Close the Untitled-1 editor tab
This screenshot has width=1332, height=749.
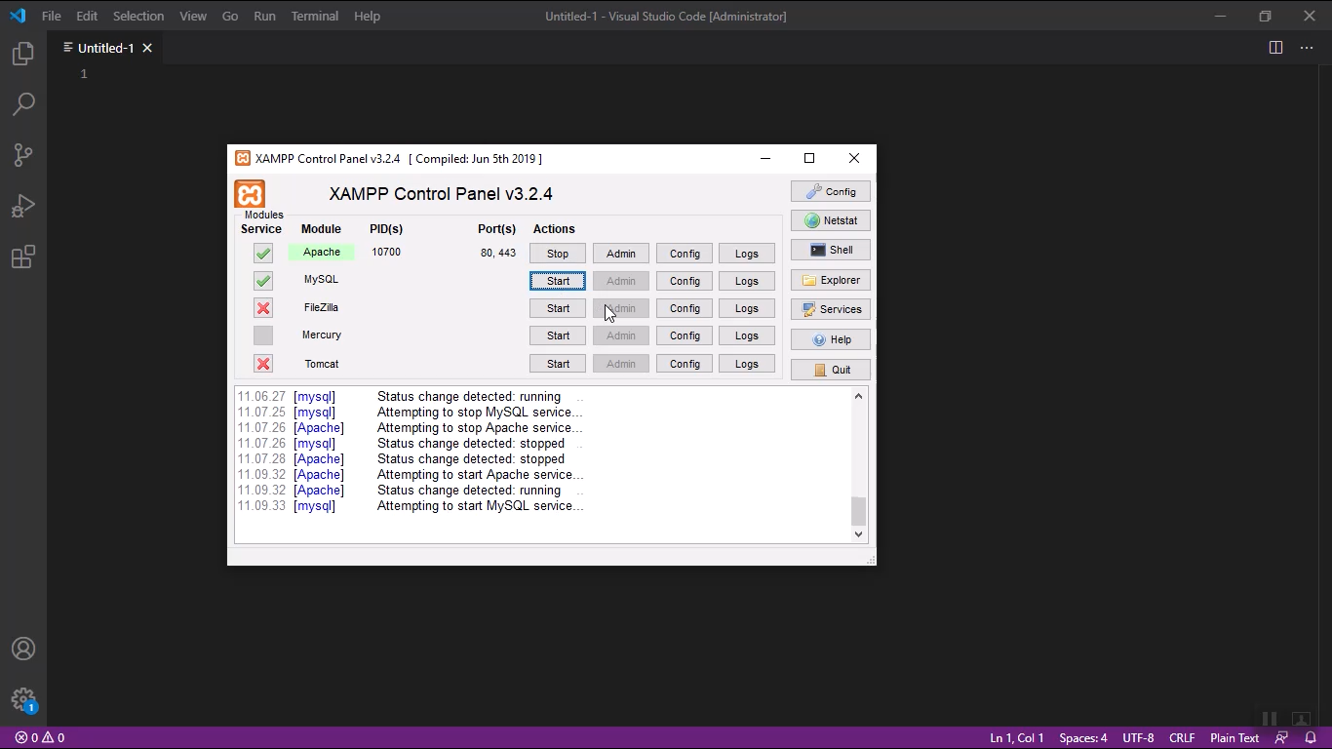[x=147, y=48]
